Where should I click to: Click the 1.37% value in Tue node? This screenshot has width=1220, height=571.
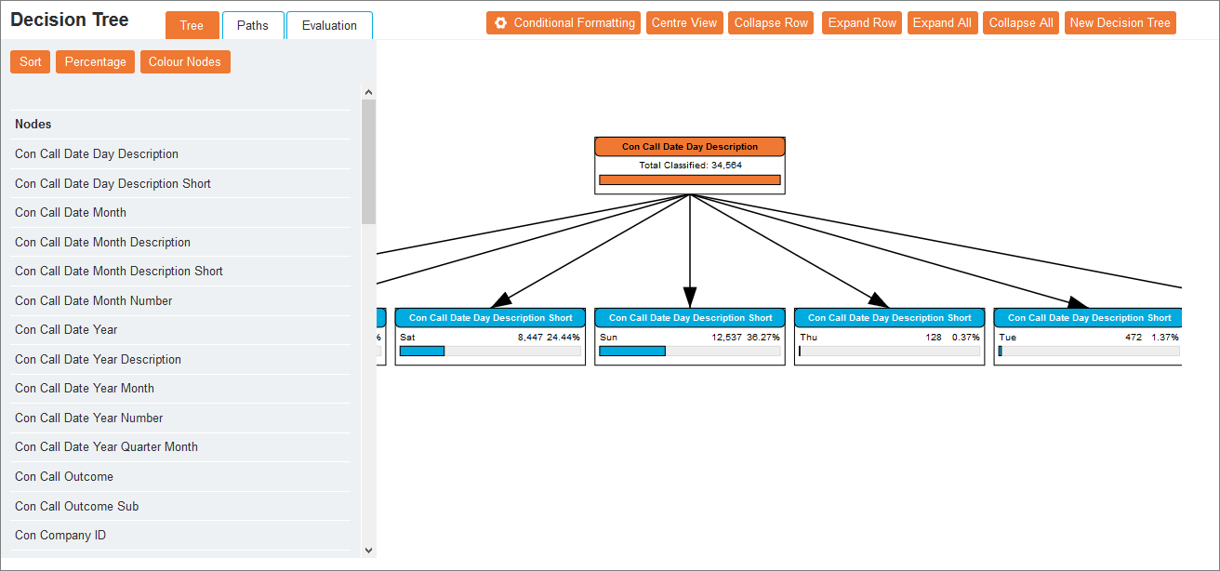(1165, 338)
